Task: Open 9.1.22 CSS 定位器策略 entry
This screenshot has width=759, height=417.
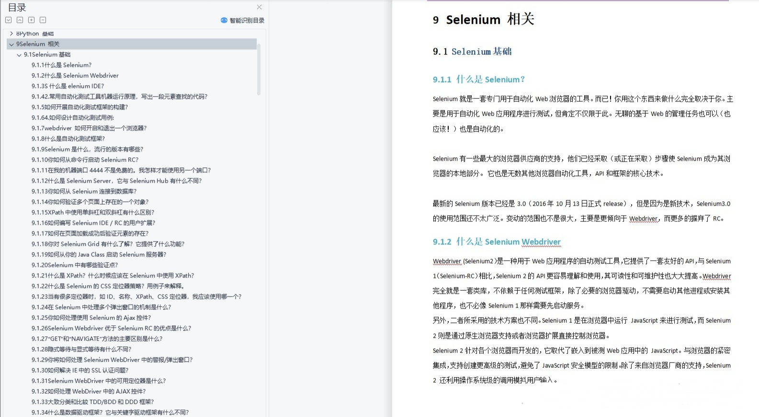Action: [x=108, y=286]
